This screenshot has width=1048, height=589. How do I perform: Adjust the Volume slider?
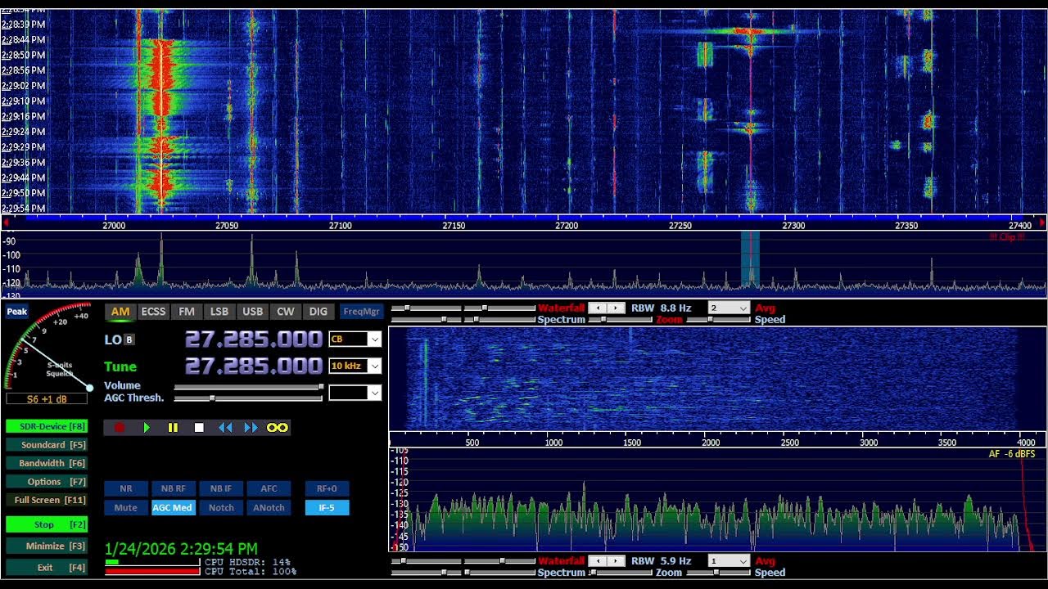click(248, 387)
